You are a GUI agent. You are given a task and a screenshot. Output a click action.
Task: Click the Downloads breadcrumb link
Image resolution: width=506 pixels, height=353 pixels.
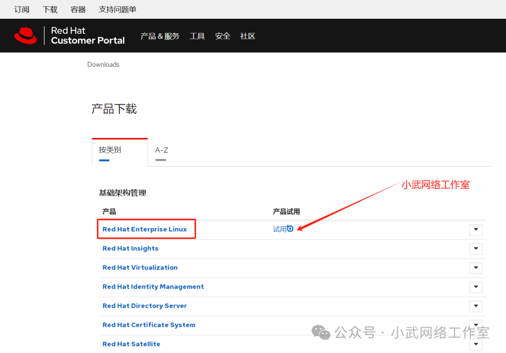[x=103, y=65]
